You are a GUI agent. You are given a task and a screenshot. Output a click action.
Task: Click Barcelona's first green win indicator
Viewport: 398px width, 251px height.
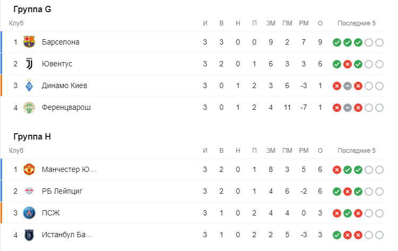(x=336, y=42)
